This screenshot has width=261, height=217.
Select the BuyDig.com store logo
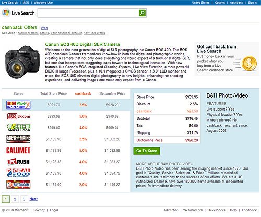pos(18,185)
